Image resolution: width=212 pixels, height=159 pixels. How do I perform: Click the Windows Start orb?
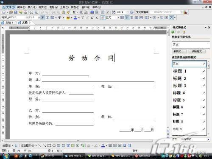(6, 156)
